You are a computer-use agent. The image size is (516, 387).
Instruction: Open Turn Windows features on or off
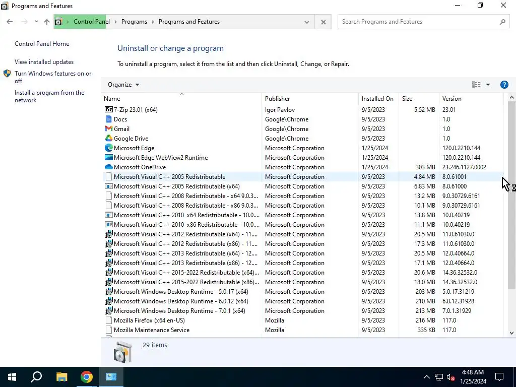coord(53,77)
